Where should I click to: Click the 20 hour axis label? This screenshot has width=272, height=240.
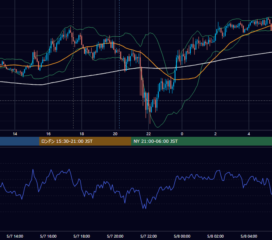115,134
